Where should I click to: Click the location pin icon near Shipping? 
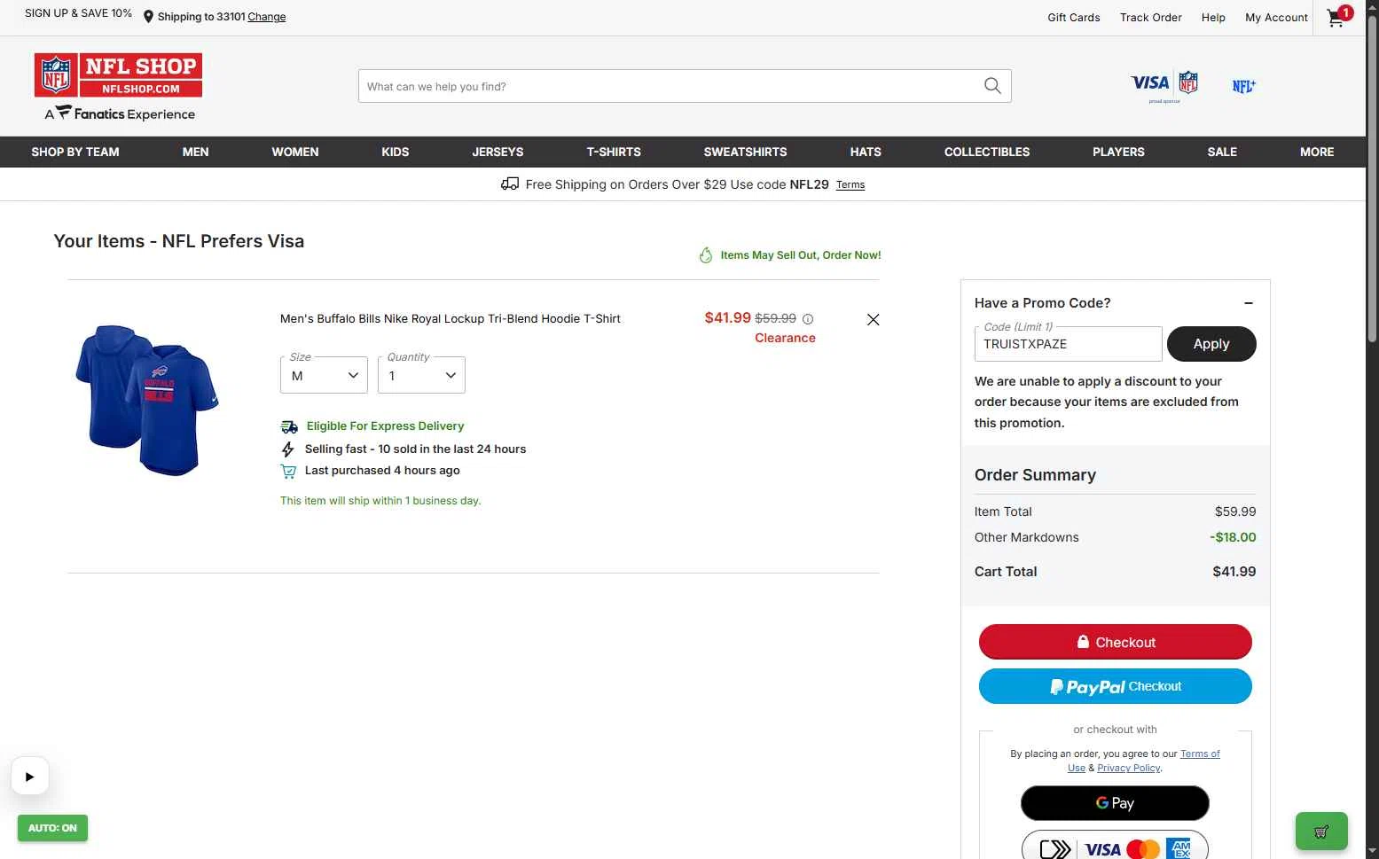148,17
